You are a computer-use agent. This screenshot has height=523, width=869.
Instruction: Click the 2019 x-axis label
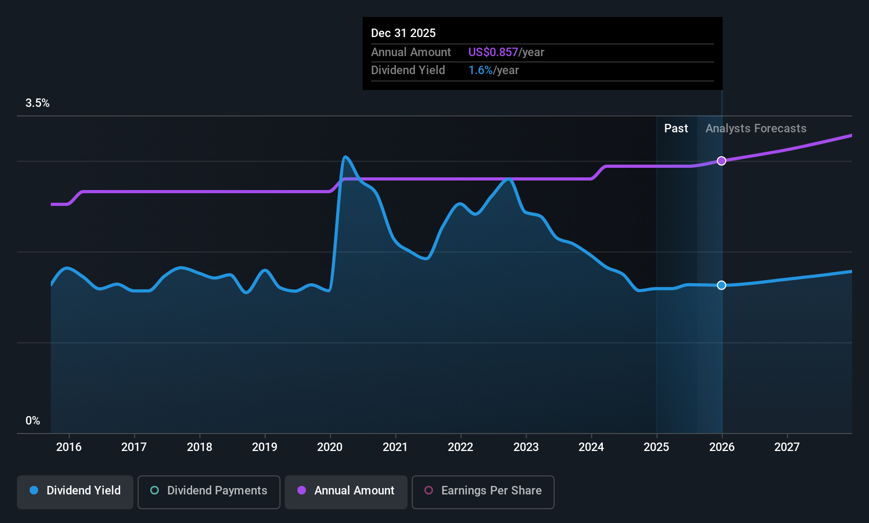point(265,447)
